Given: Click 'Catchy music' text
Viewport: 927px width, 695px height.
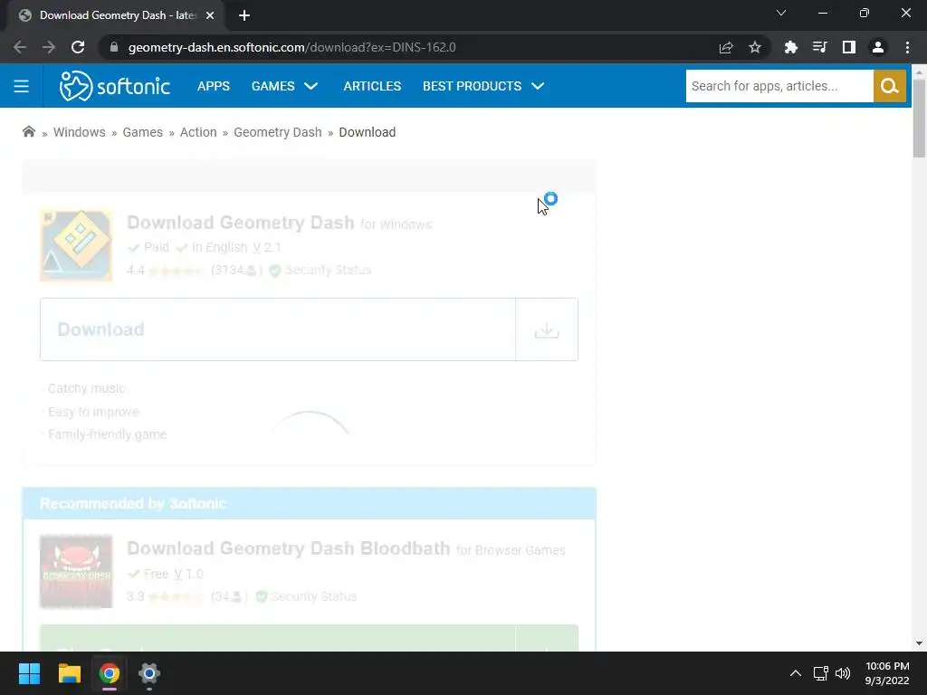Looking at the screenshot, I should [x=87, y=388].
